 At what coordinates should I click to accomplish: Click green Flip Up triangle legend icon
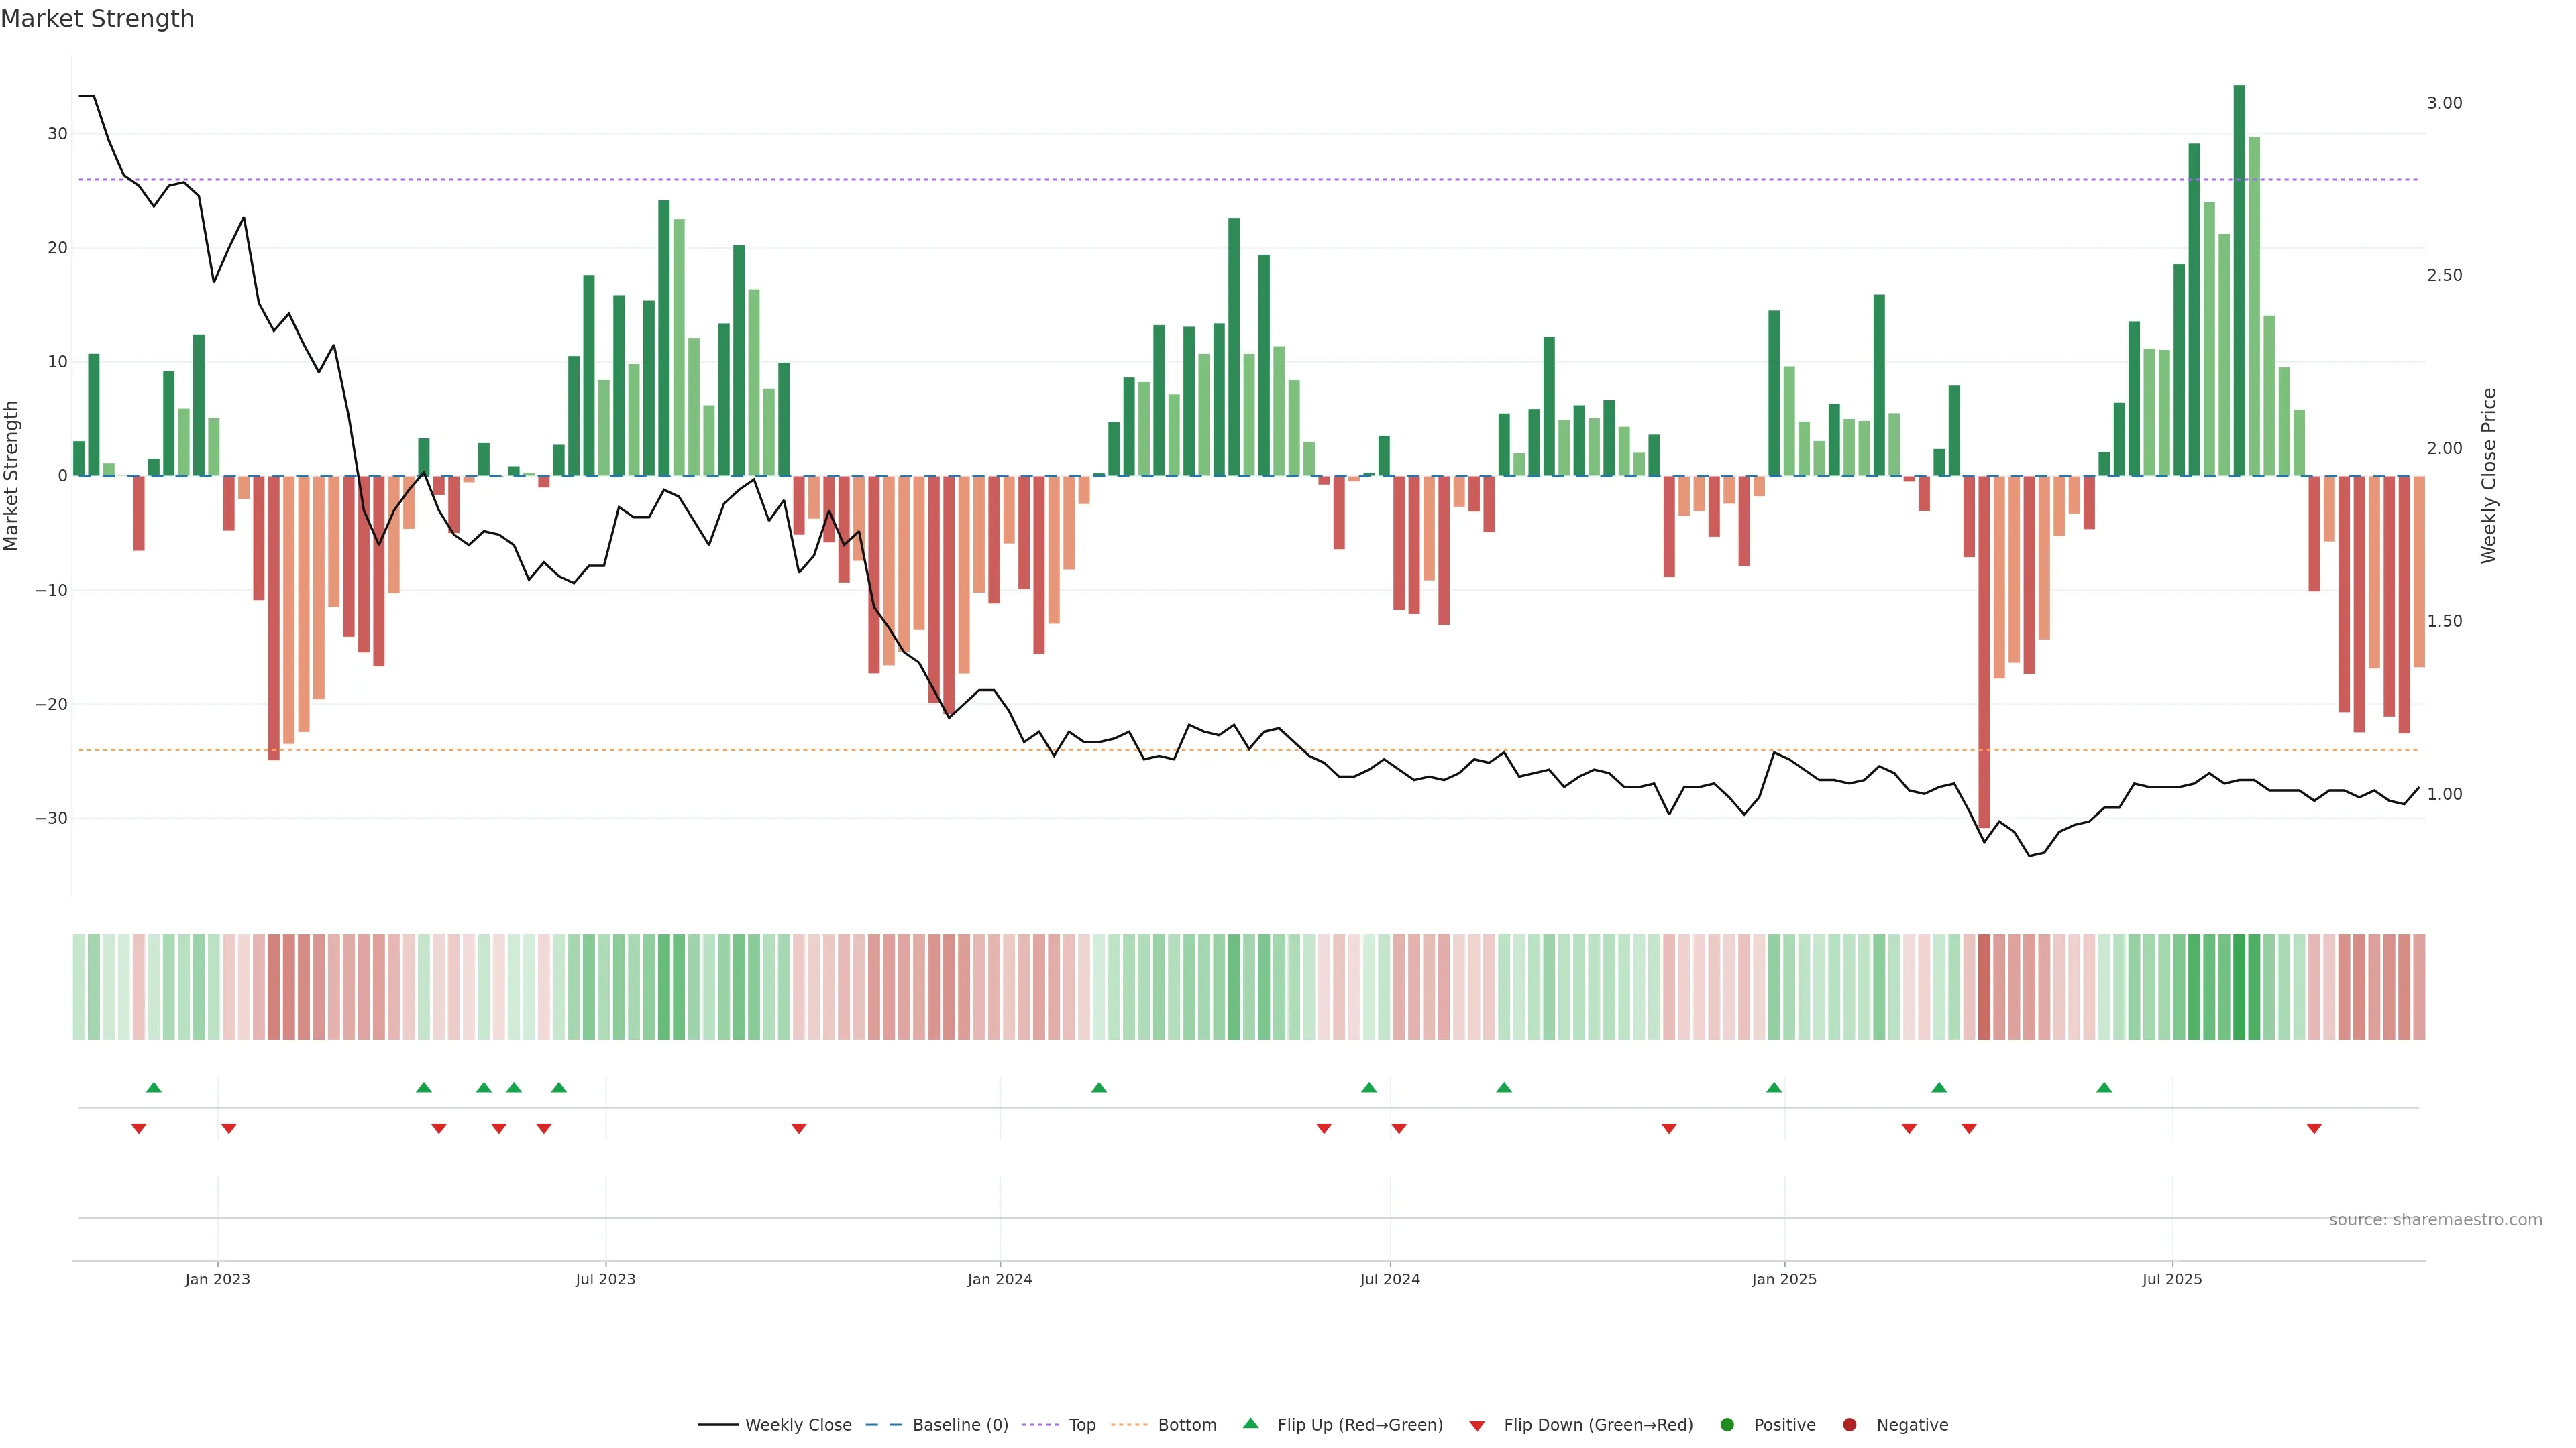(x=1250, y=1424)
